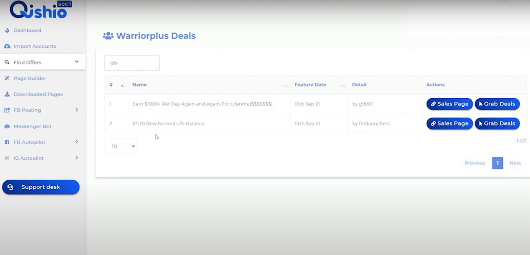The height and width of the screenshot is (255, 530).
Task: Go to Downloaded Pages
Action: click(x=38, y=94)
